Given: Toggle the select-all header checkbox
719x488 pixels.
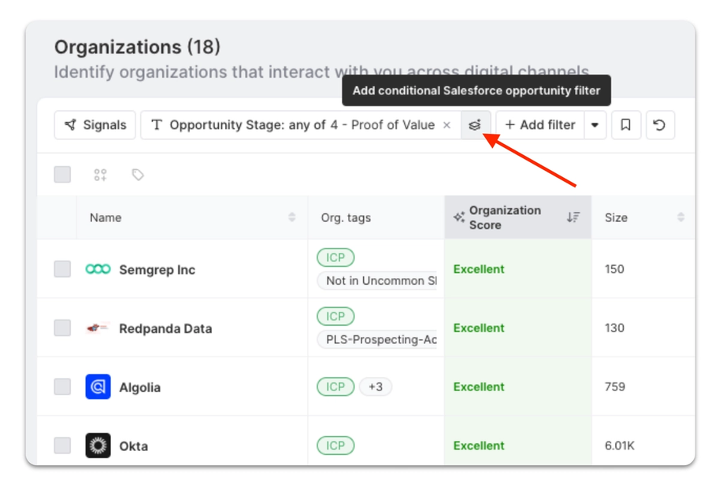Looking at the screenshot, I should pyautogui.click(x=62, y=175).
